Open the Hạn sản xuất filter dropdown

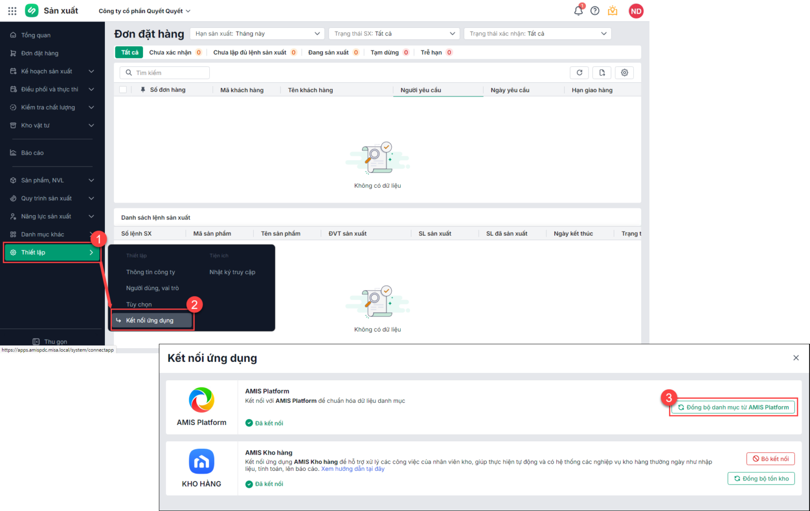[257, 33]
